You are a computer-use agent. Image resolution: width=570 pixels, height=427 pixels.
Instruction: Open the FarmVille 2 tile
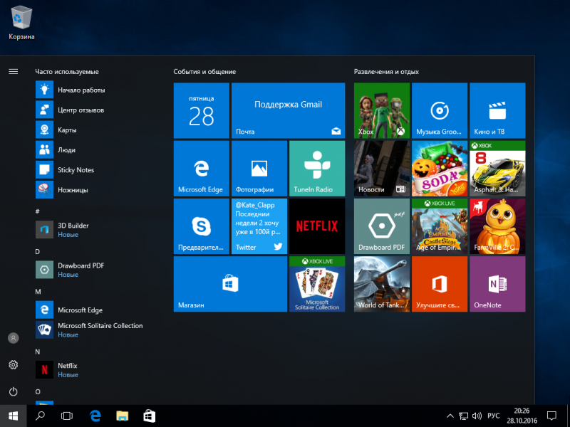[497, 226]
